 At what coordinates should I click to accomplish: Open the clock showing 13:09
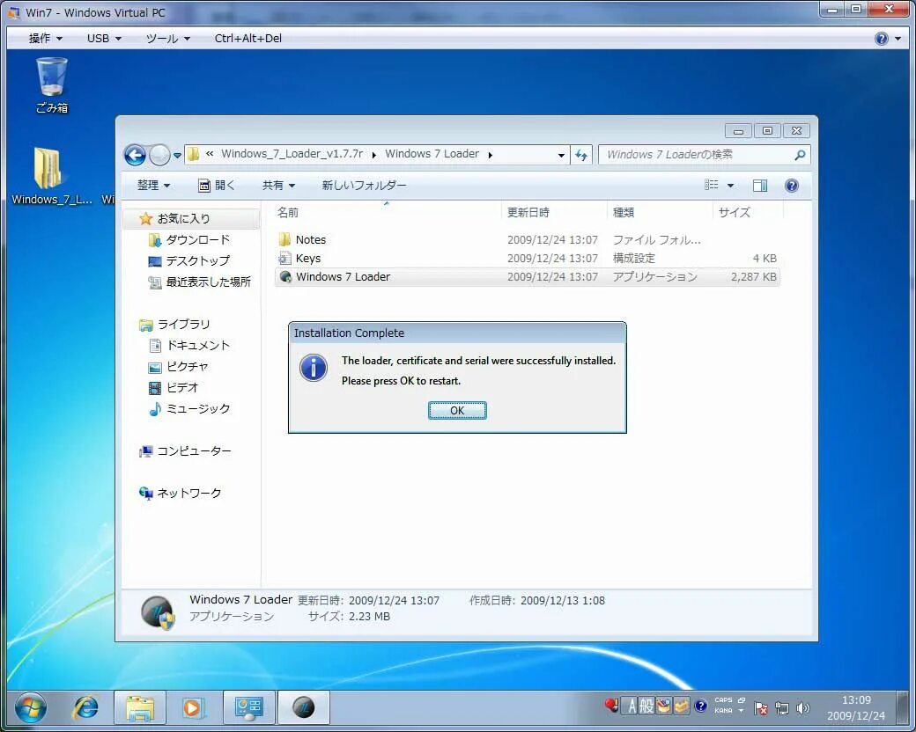pos(856,707)
